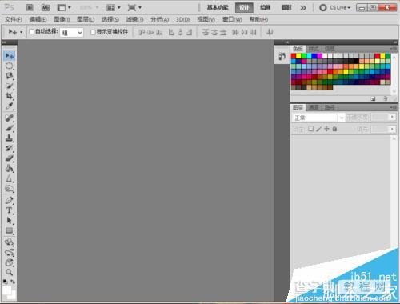Select the Elliptical Marquee tool

coord(10,66)
